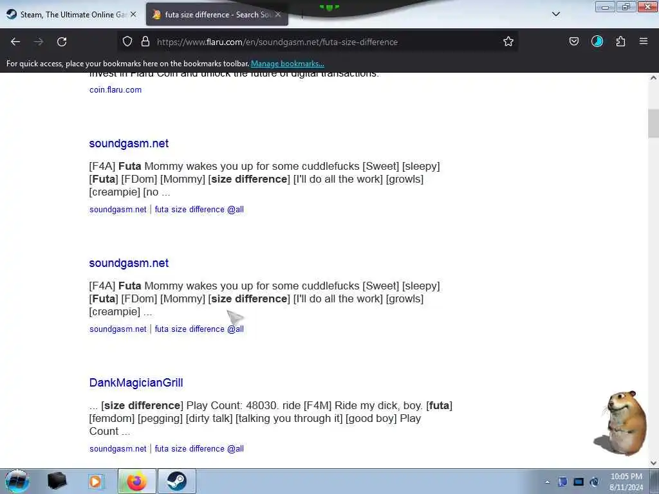Open the coin.flaru.com link
The image size is (659, 494).
(x=115, y=90)
